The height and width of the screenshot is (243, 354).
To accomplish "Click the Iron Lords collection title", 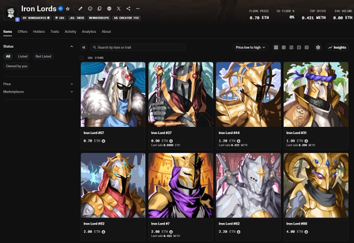I will (x=39, y=8).
